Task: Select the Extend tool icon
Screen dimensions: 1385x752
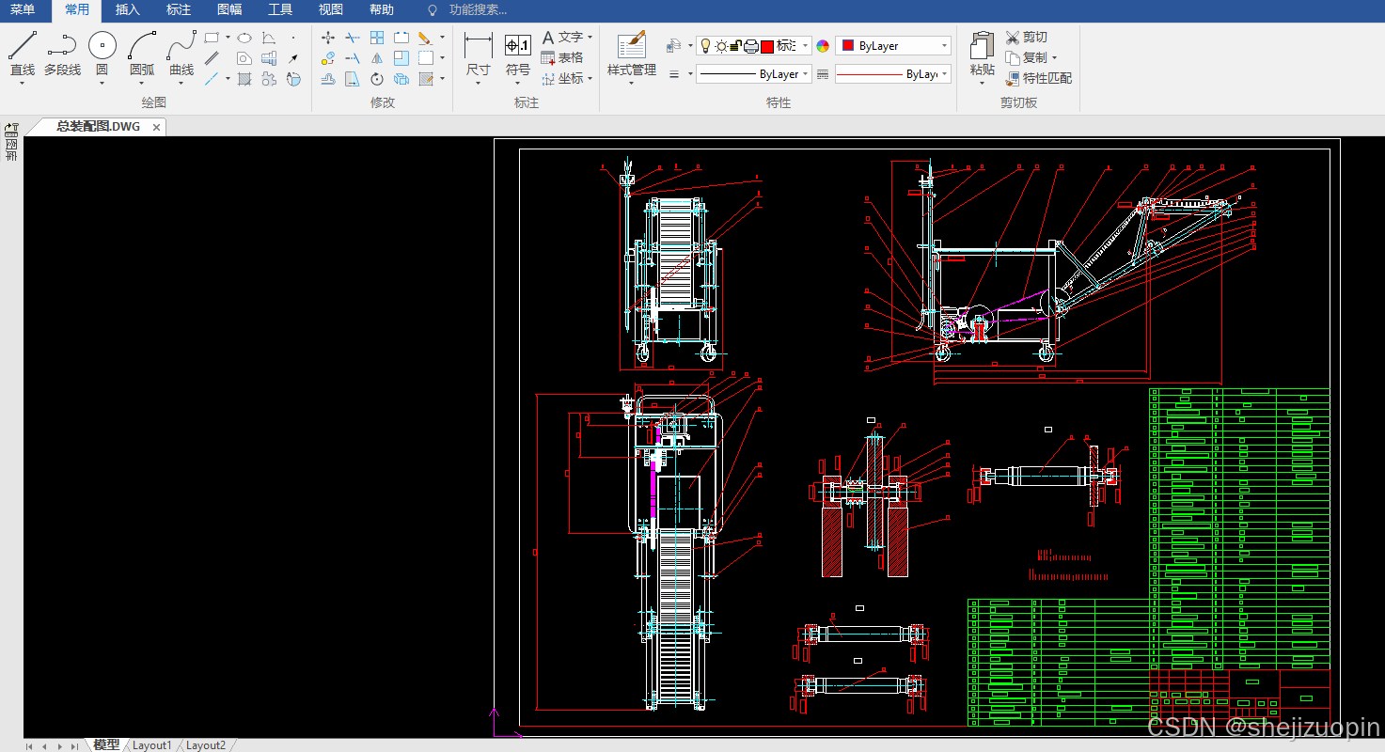Action: coord(353,58)
